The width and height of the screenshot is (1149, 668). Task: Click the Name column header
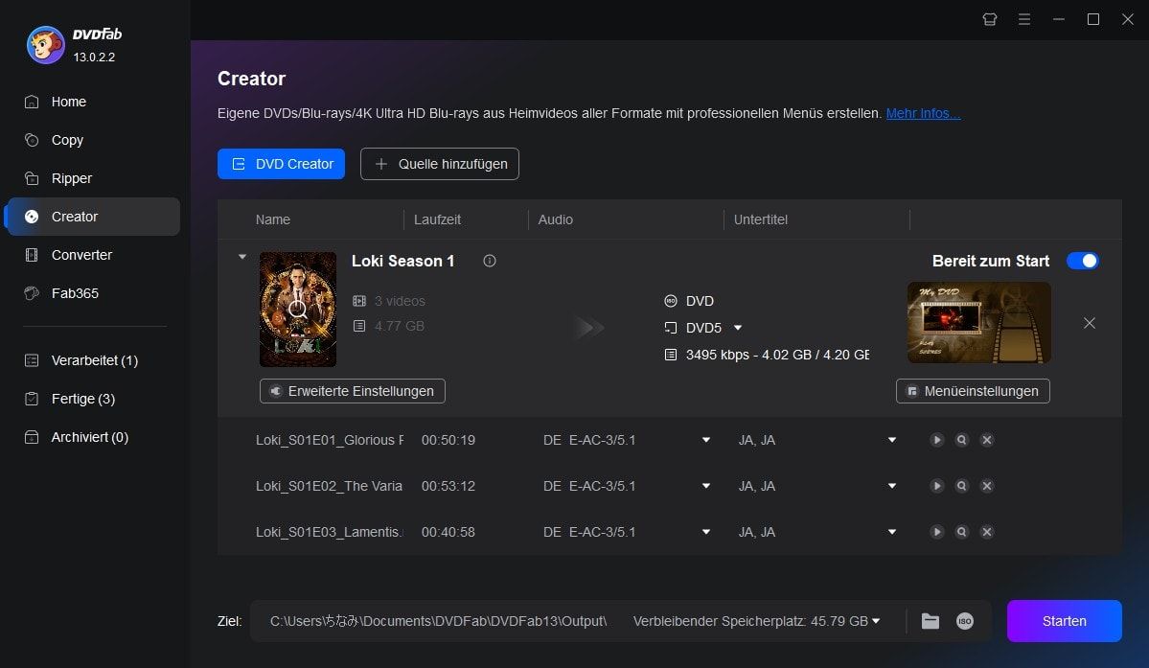(272, 219)
